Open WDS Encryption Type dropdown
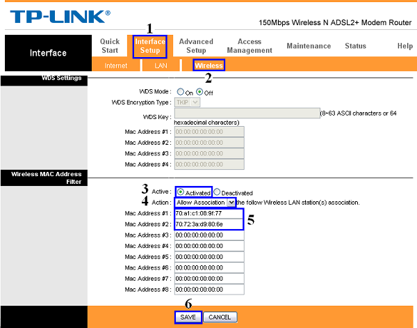The width and height of the screenshot is (417, 328). click(187, 102)
